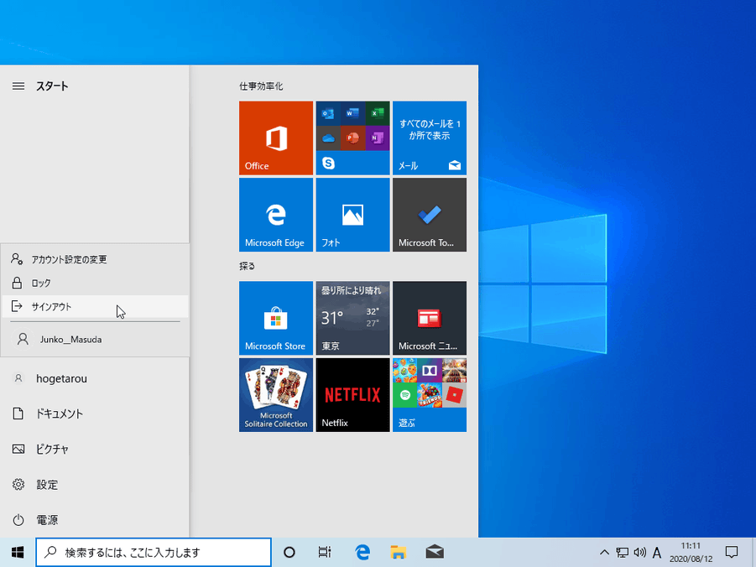Viewport: 756px width, 567px height.
Task: Open the フォト tile
Action: pos(352,215)
